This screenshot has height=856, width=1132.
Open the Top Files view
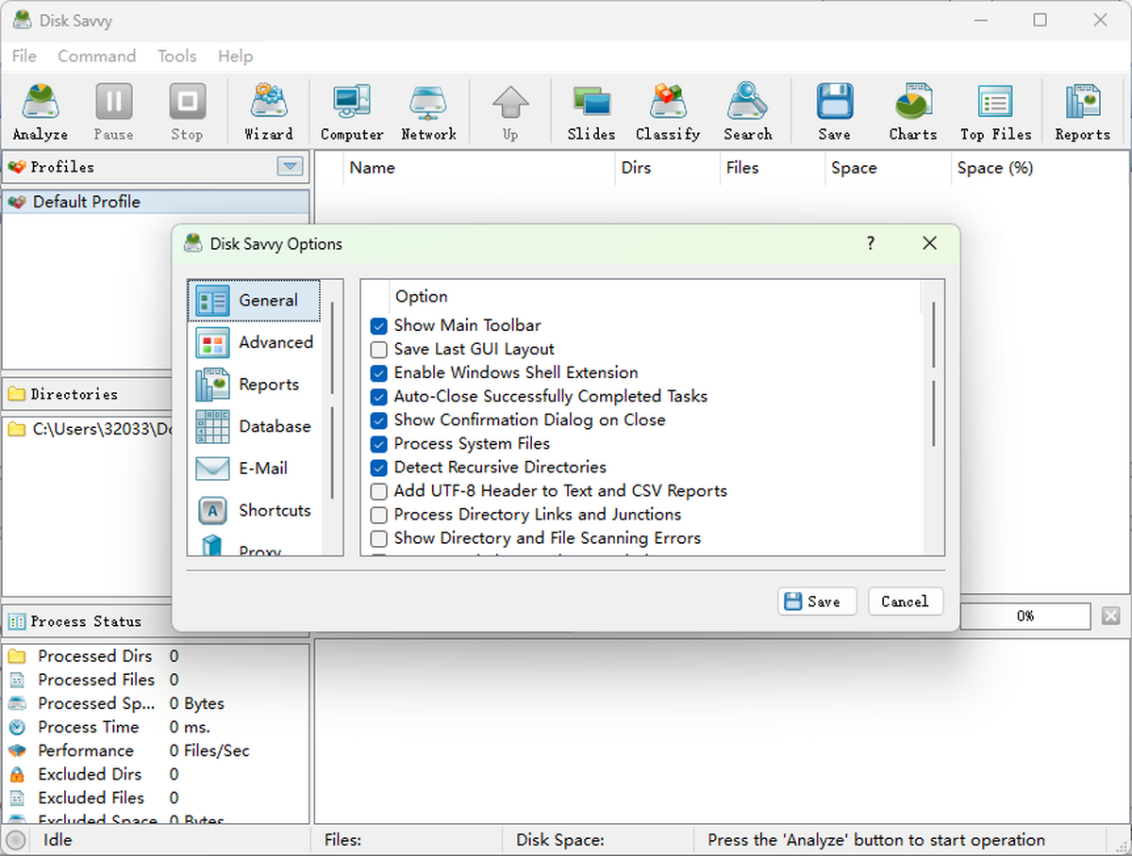click(x=995, y=110)
